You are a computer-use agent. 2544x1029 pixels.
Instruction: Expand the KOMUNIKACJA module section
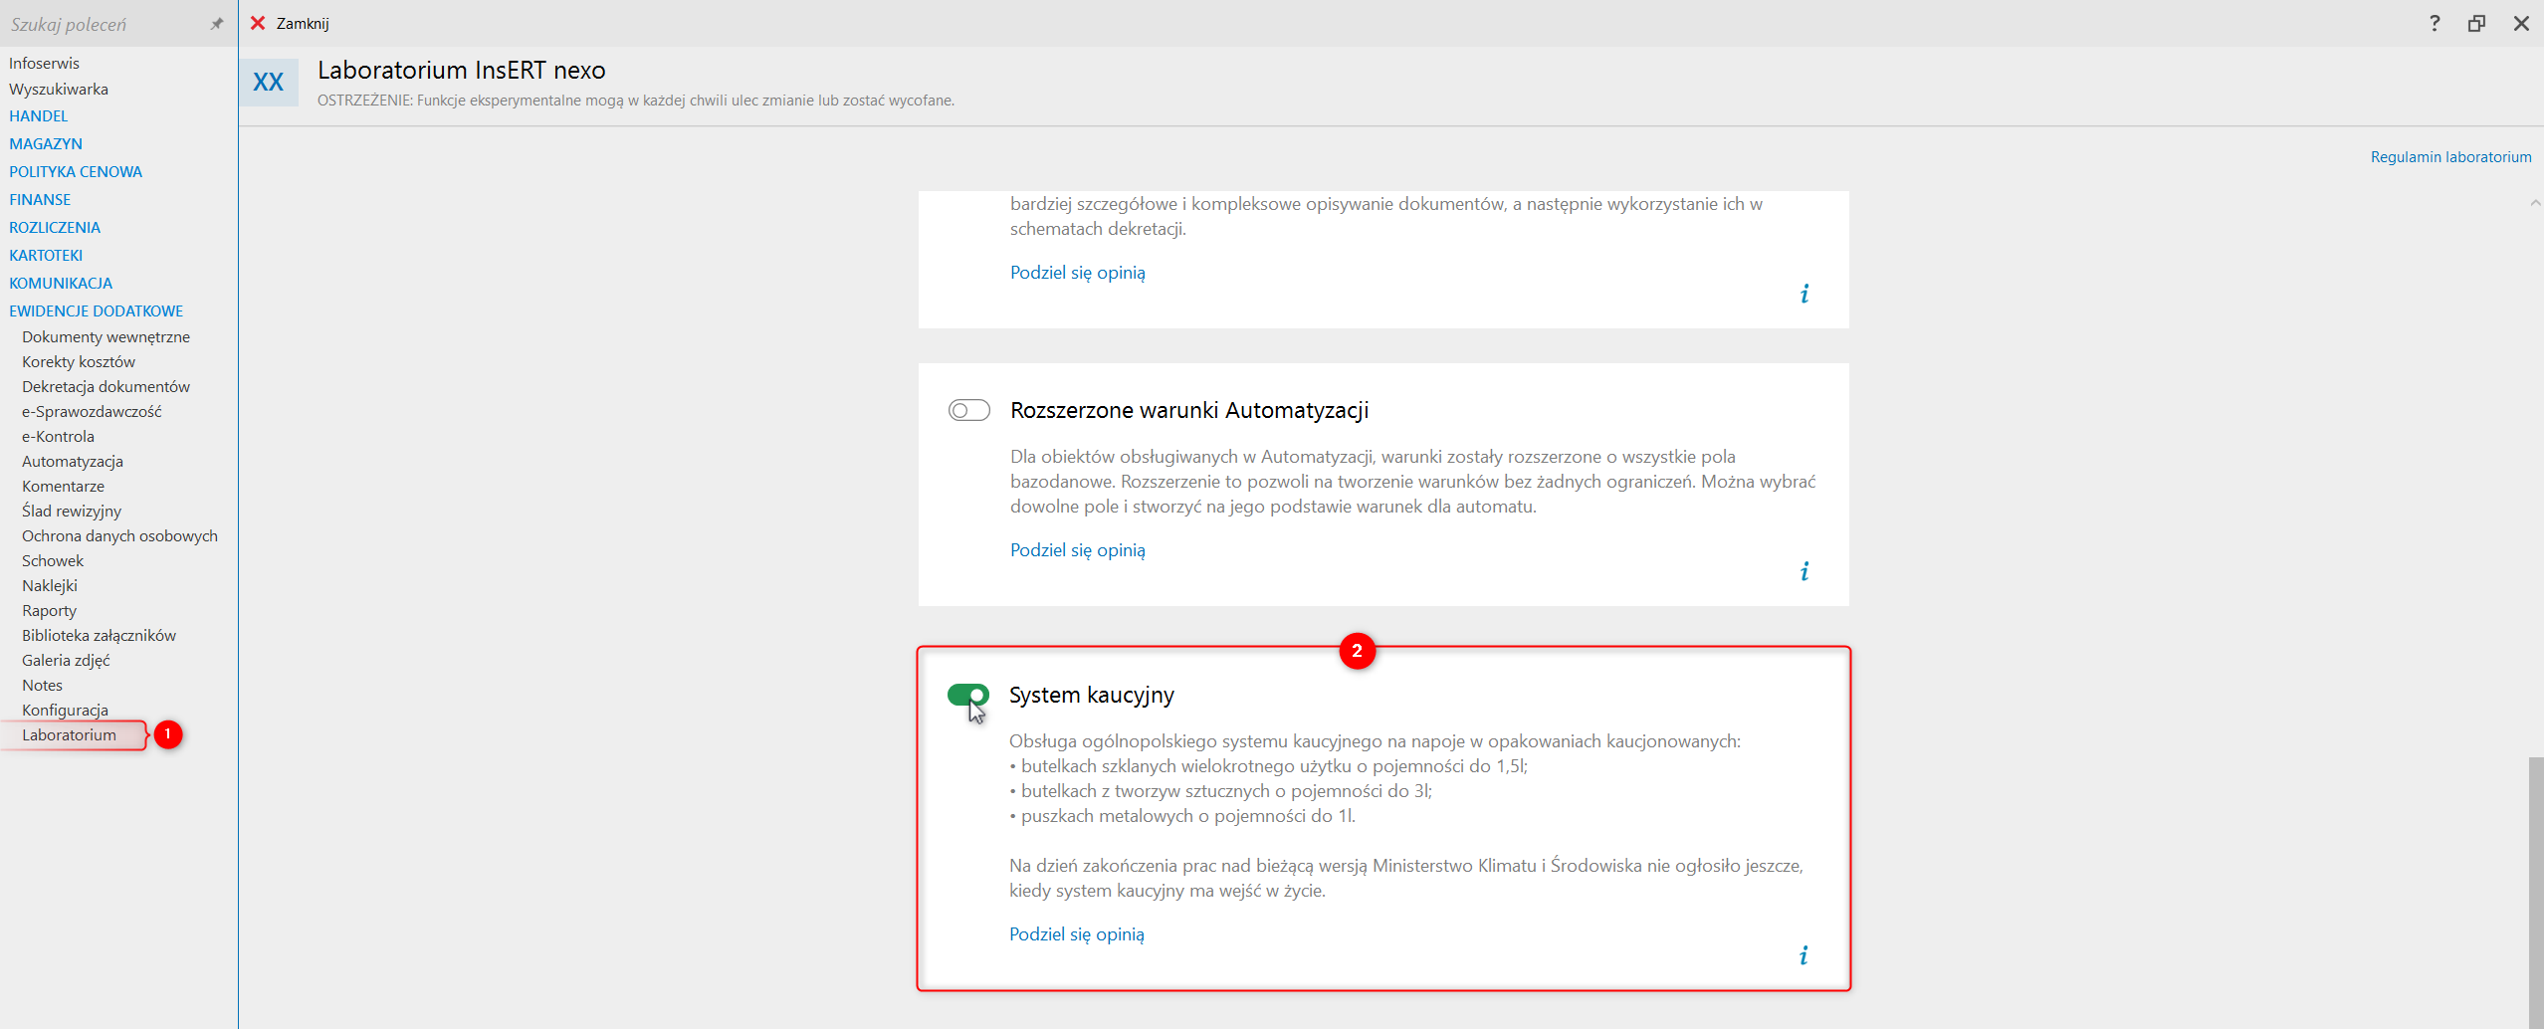pos(61,283)
